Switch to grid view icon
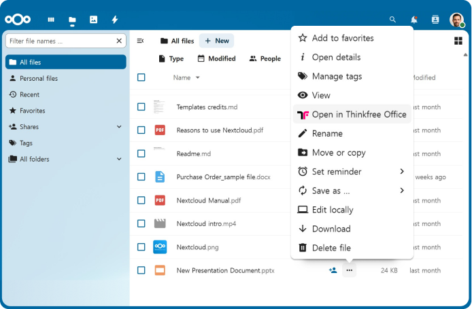472x309 pixels. pos(458,41)
